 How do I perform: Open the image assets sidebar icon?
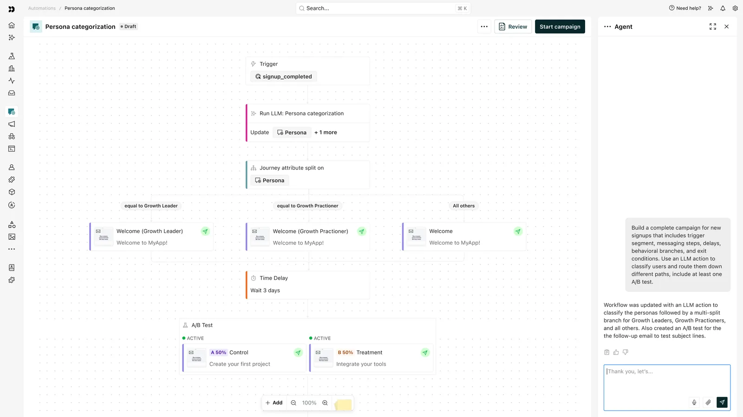click(12, 237)
